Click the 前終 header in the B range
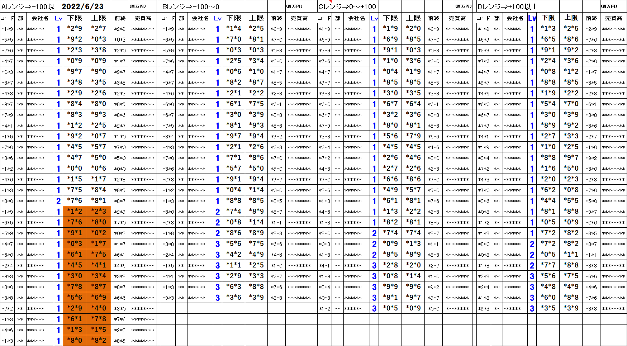Screen dimensions: 627x346 [x=276, y=18]
